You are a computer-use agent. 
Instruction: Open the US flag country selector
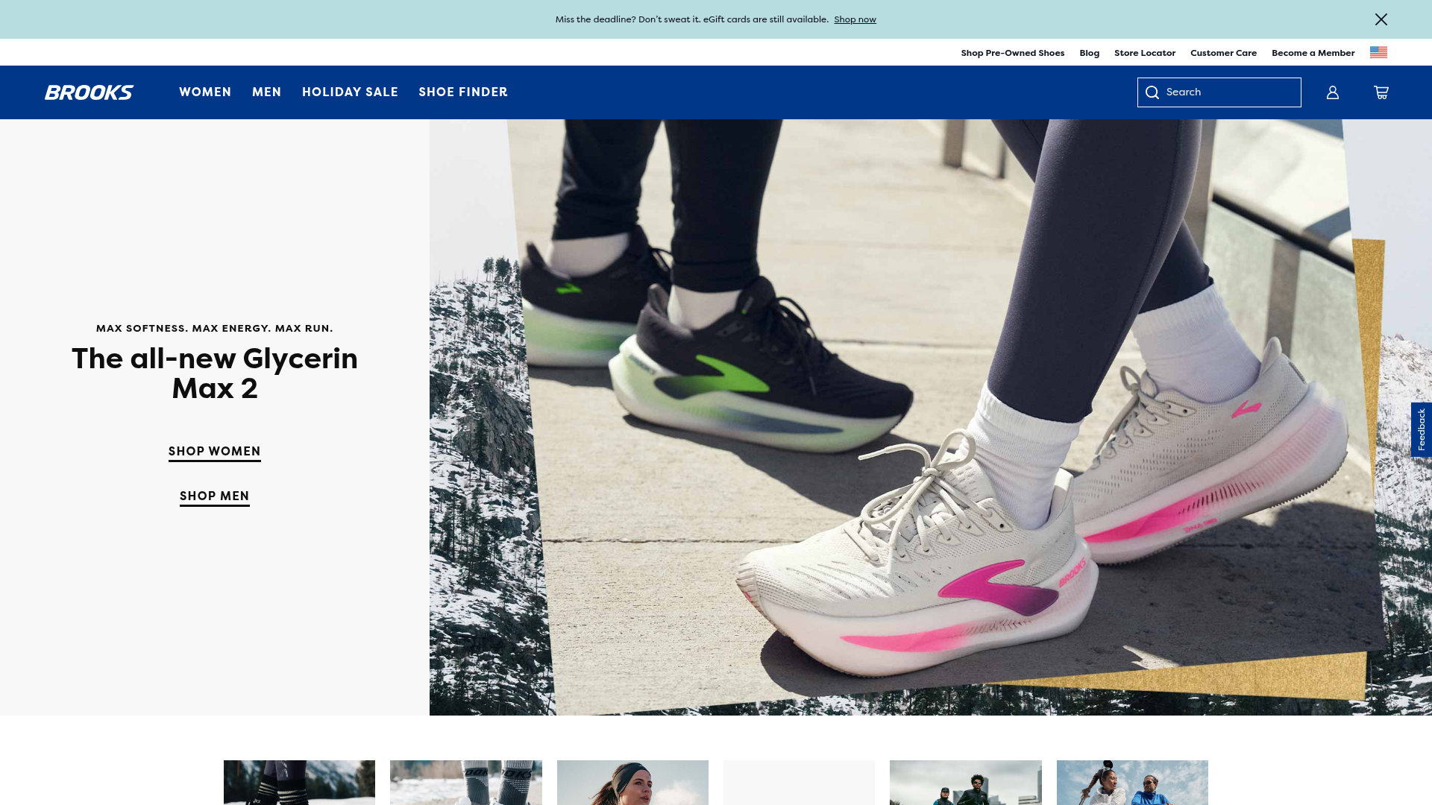pyautogui.click(x=1378, y=52)
